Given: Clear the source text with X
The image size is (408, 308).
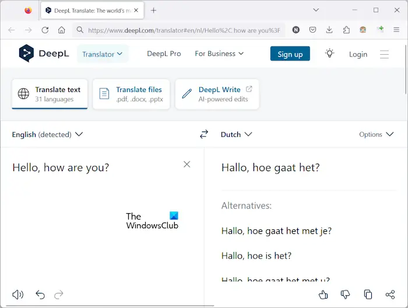Looking at the screenshot, I should pos(187,164).
